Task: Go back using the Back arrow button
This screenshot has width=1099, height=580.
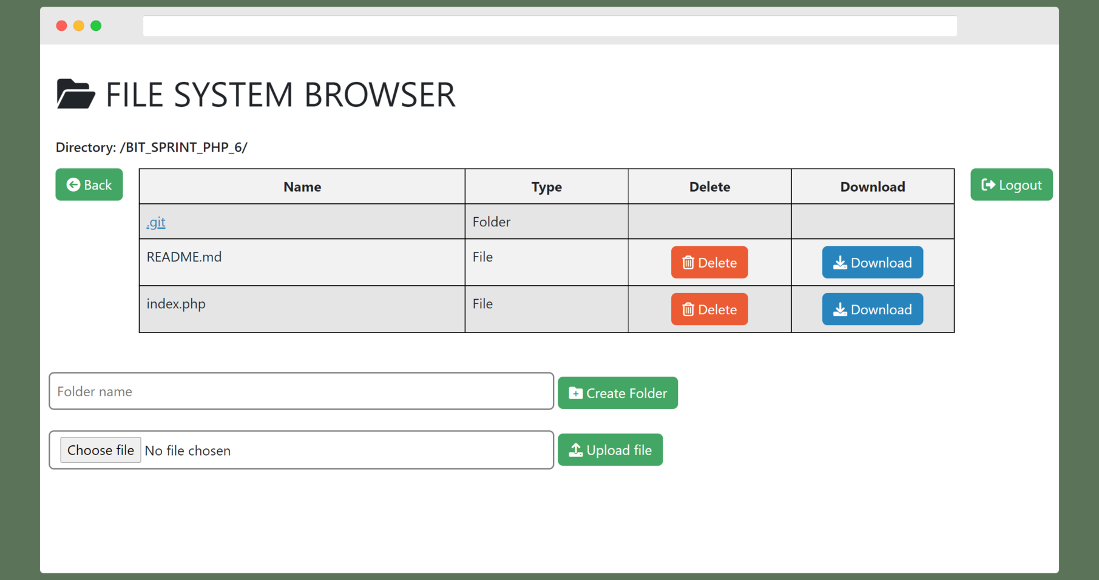Action: coord(89,184)
